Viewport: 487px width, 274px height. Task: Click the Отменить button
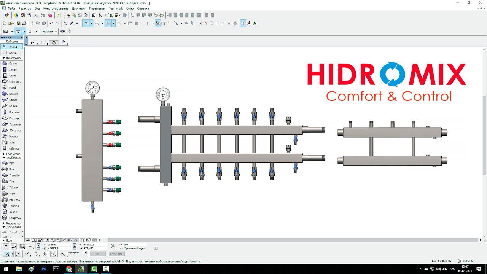click(116, 254)
